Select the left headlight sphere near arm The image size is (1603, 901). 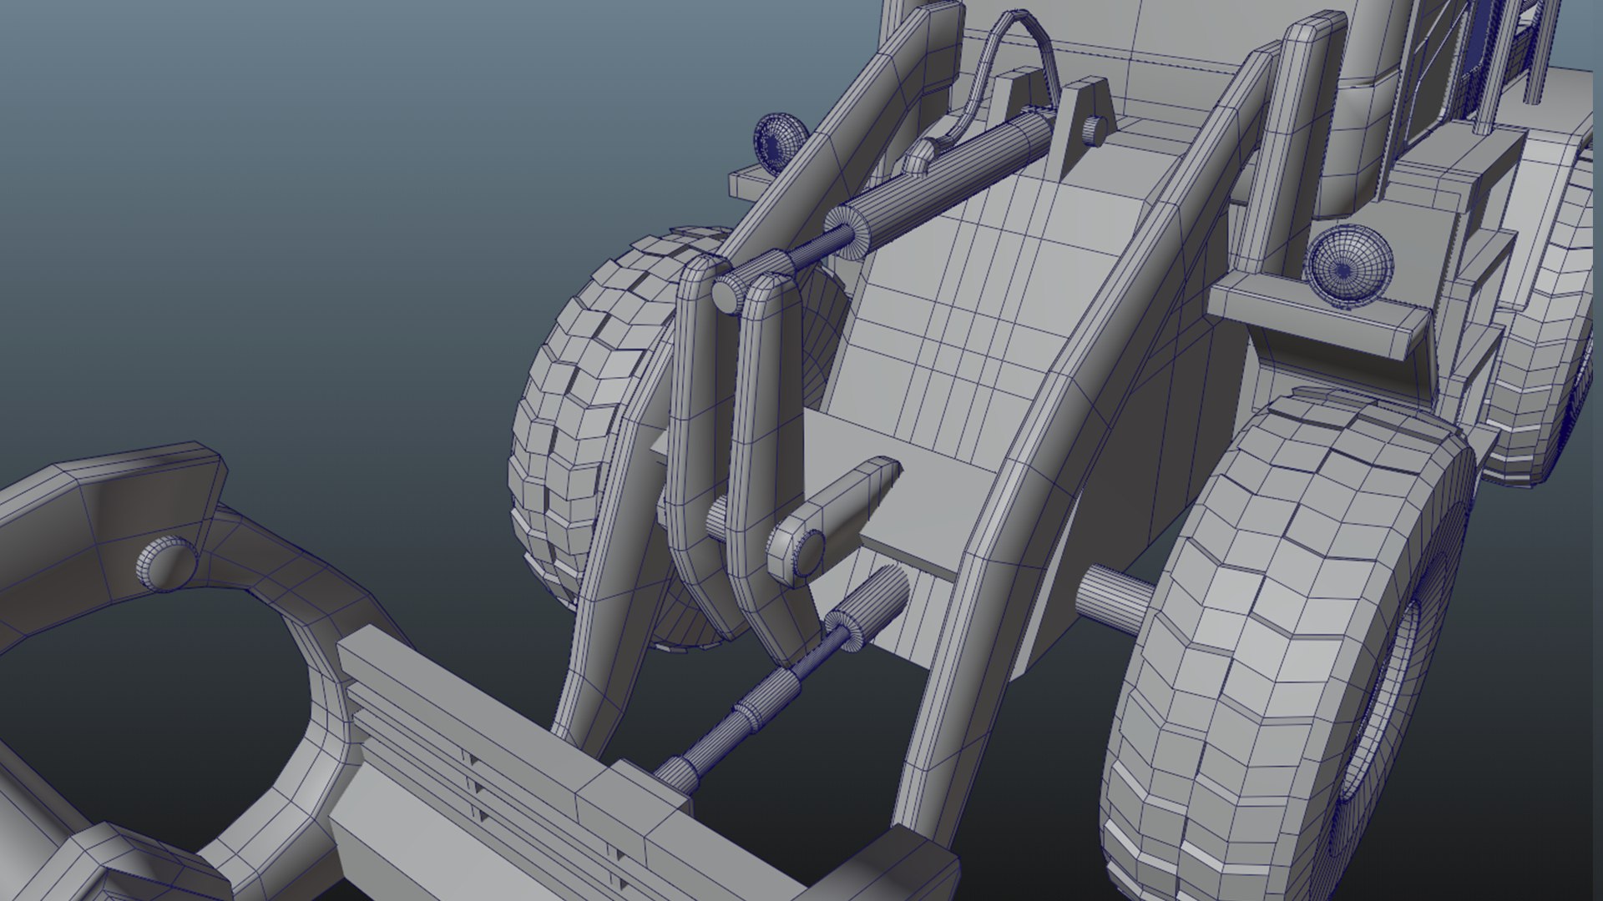pos(780,143)
